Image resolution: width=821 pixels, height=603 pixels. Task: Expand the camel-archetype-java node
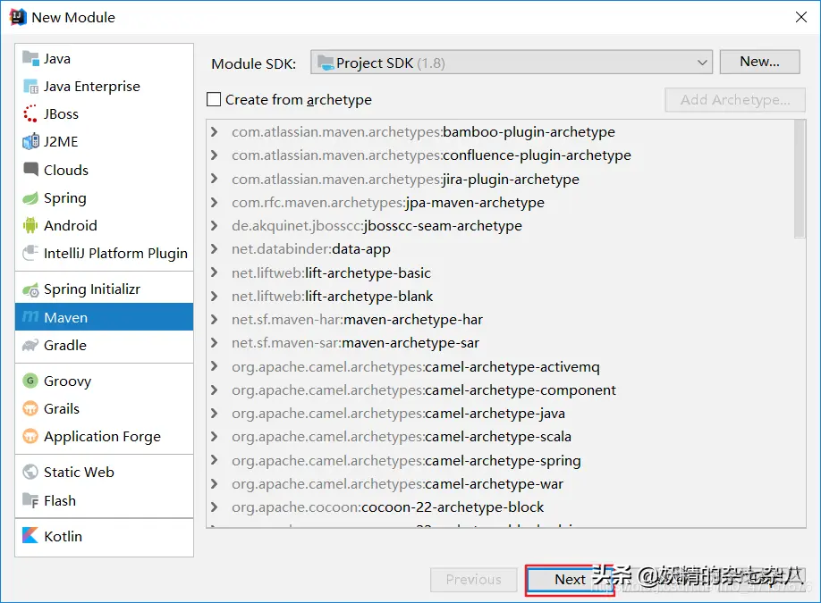[x=214, y=413]
